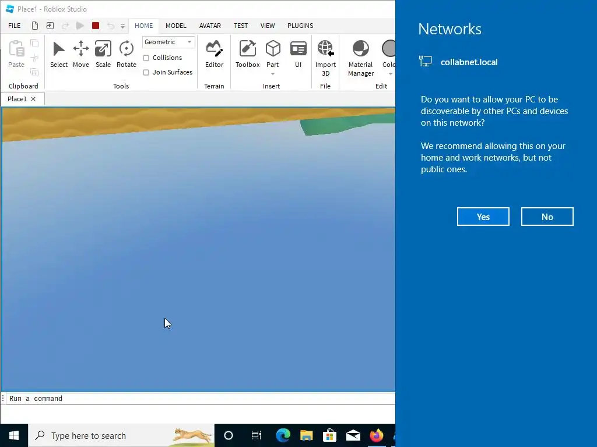Image resolution: width=597 pixels, height=447 pixels.
Task: Toggle the Collisions checkbox
Action: tap(146, 58)
